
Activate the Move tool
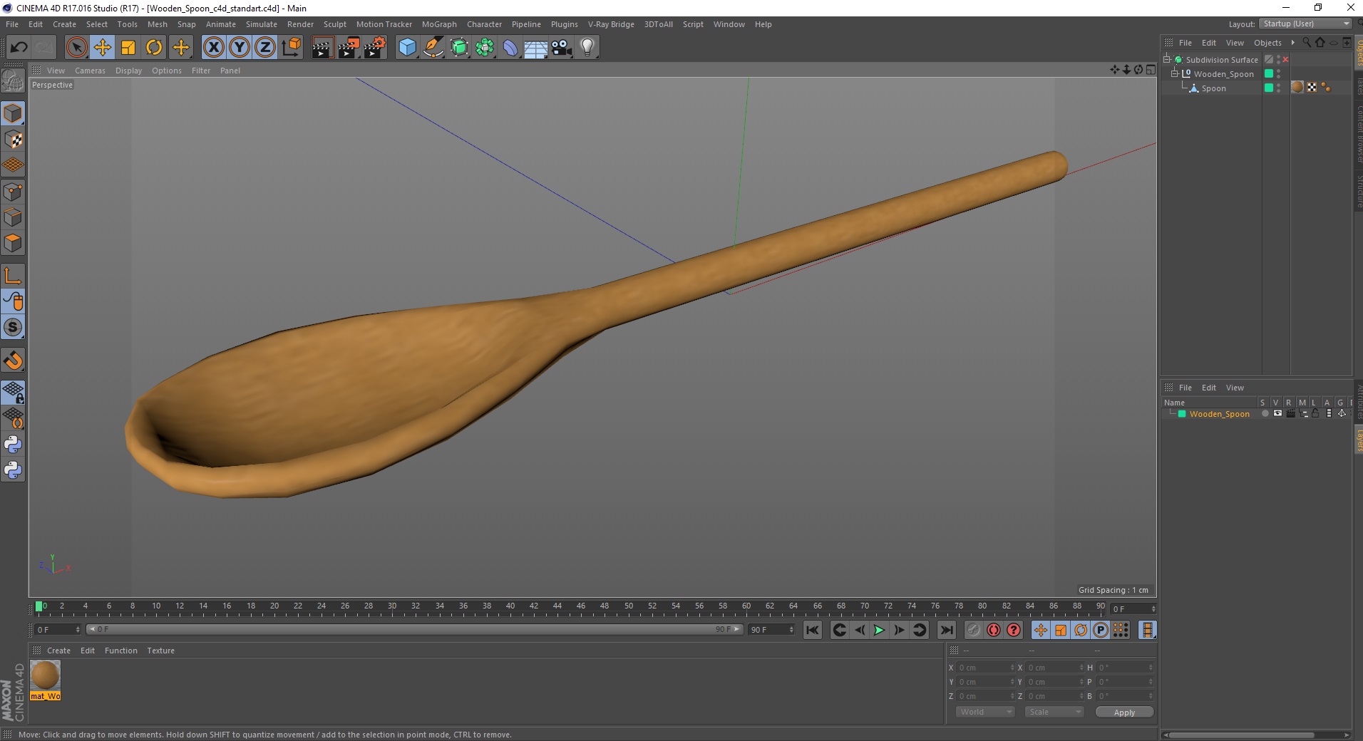pyautogui.click(x=102, y=48)
